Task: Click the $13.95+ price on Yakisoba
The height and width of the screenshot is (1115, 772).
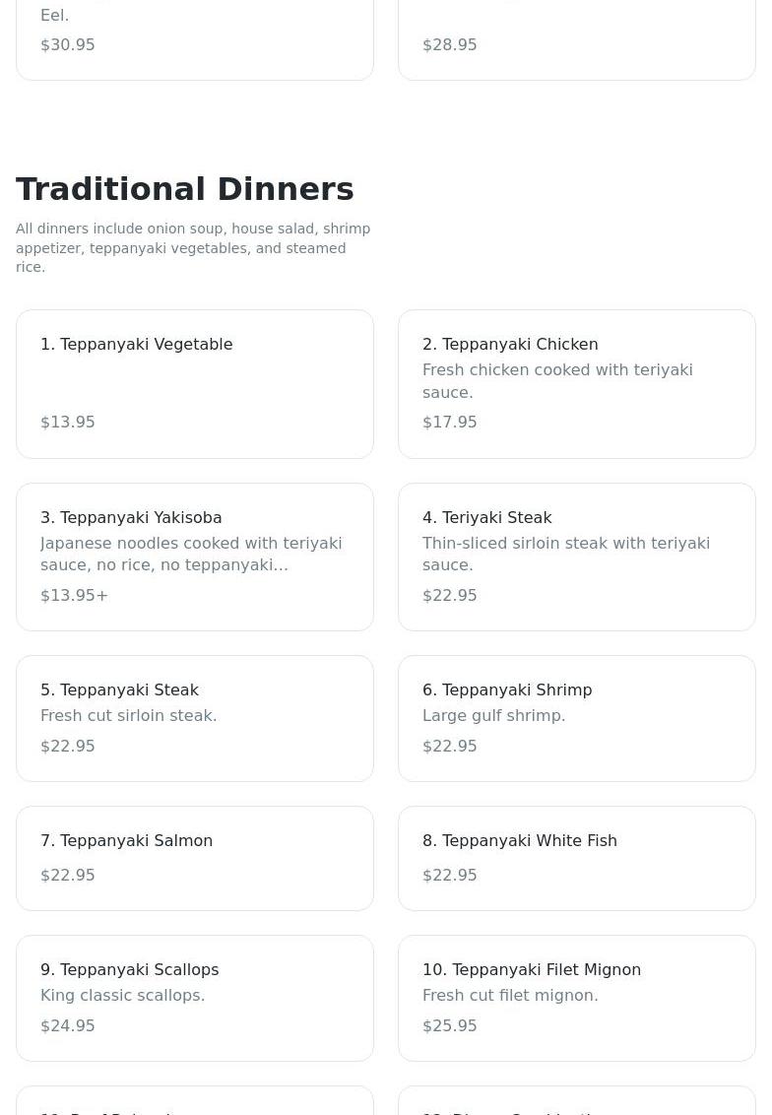Action: tap(74, 595)
